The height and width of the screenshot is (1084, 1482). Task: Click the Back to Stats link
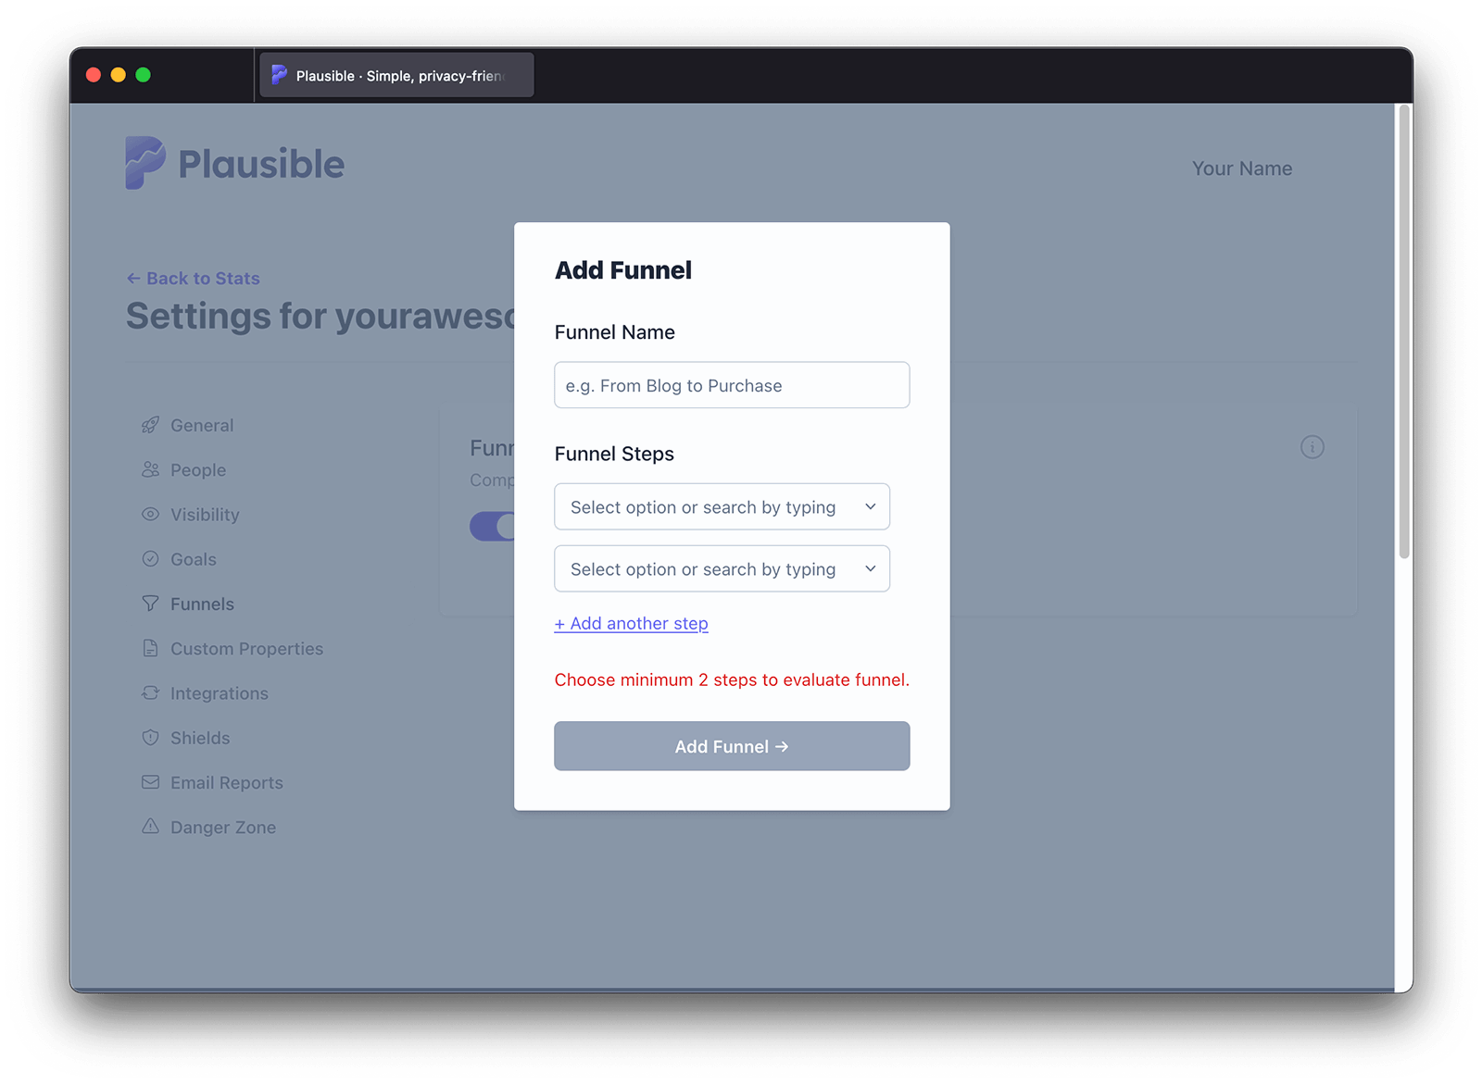coord(193,278)
